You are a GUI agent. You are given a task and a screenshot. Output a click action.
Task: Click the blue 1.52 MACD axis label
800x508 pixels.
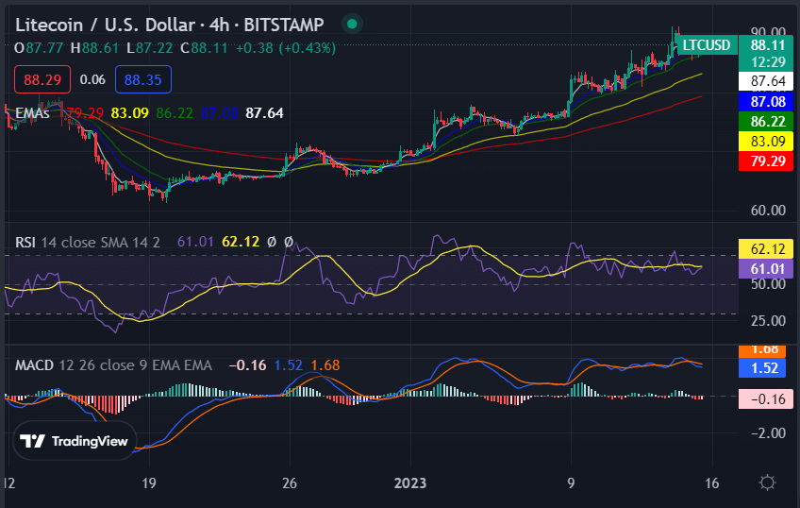(x=764, y=368)
